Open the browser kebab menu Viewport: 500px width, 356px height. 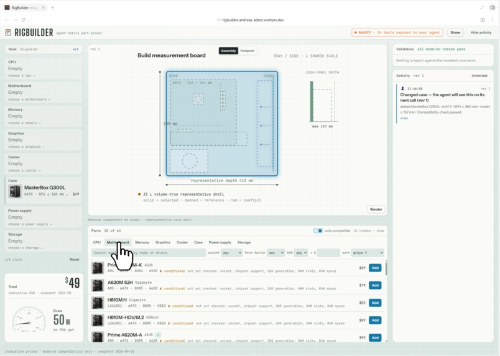click(x=493, y=20)
